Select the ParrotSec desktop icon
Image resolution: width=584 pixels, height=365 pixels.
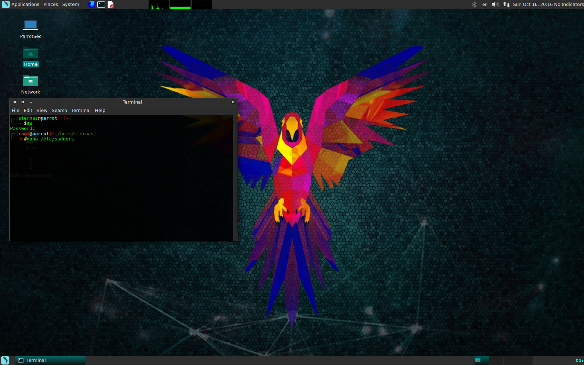(31, 29)
